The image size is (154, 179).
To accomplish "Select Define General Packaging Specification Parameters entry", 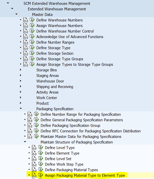I will point(82,120).
